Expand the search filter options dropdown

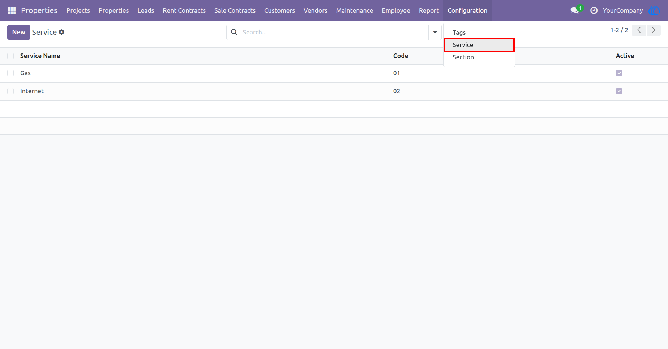pos(435,32)
